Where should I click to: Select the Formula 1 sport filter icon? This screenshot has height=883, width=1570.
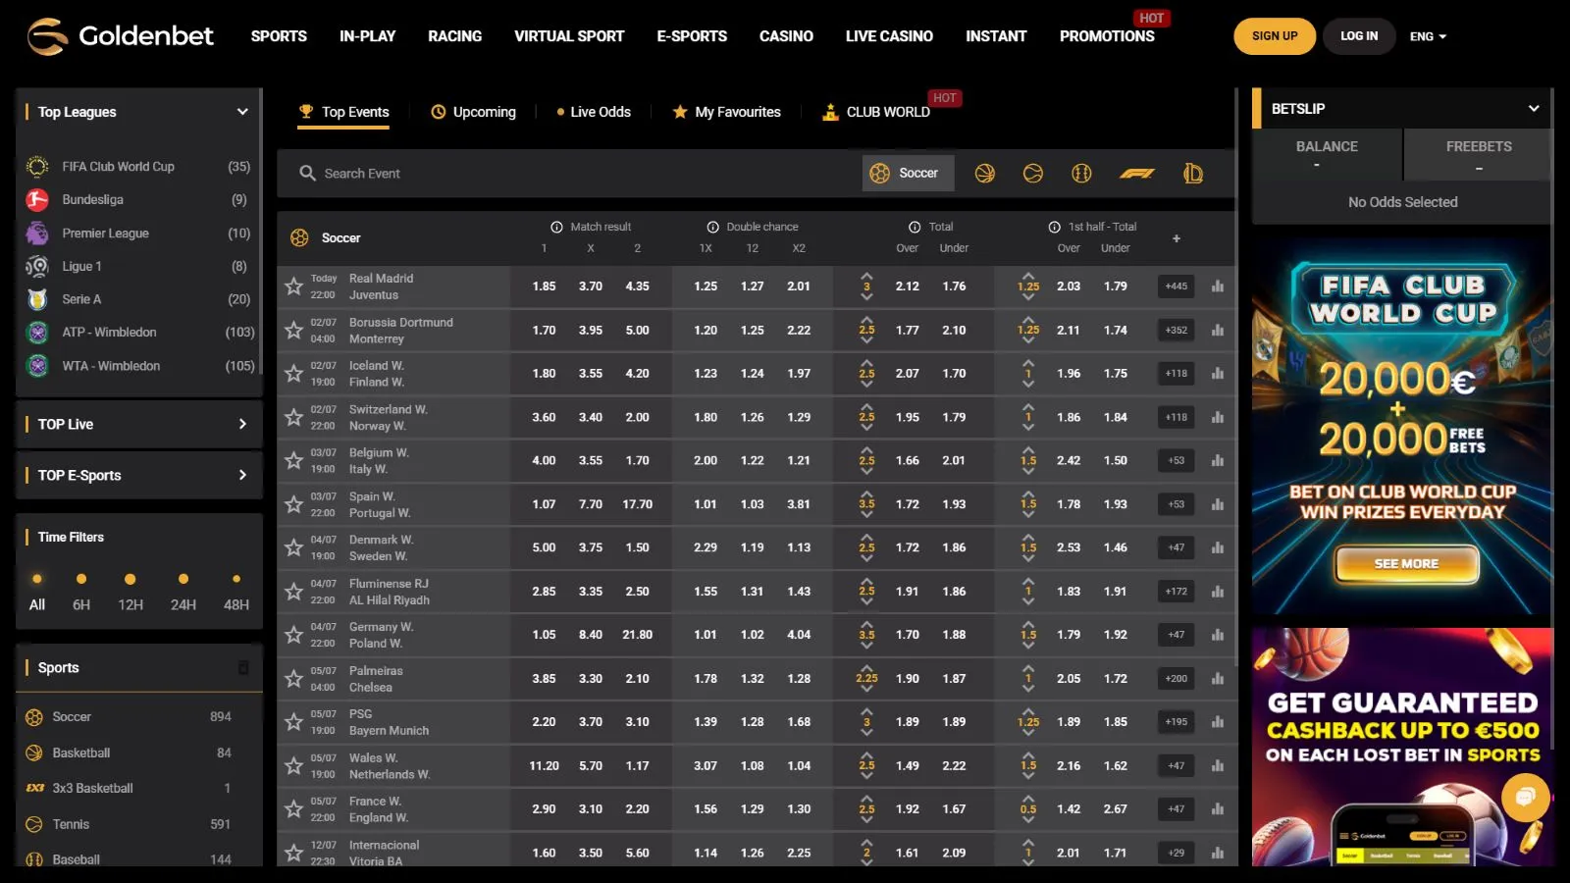tap(1137, 174)
